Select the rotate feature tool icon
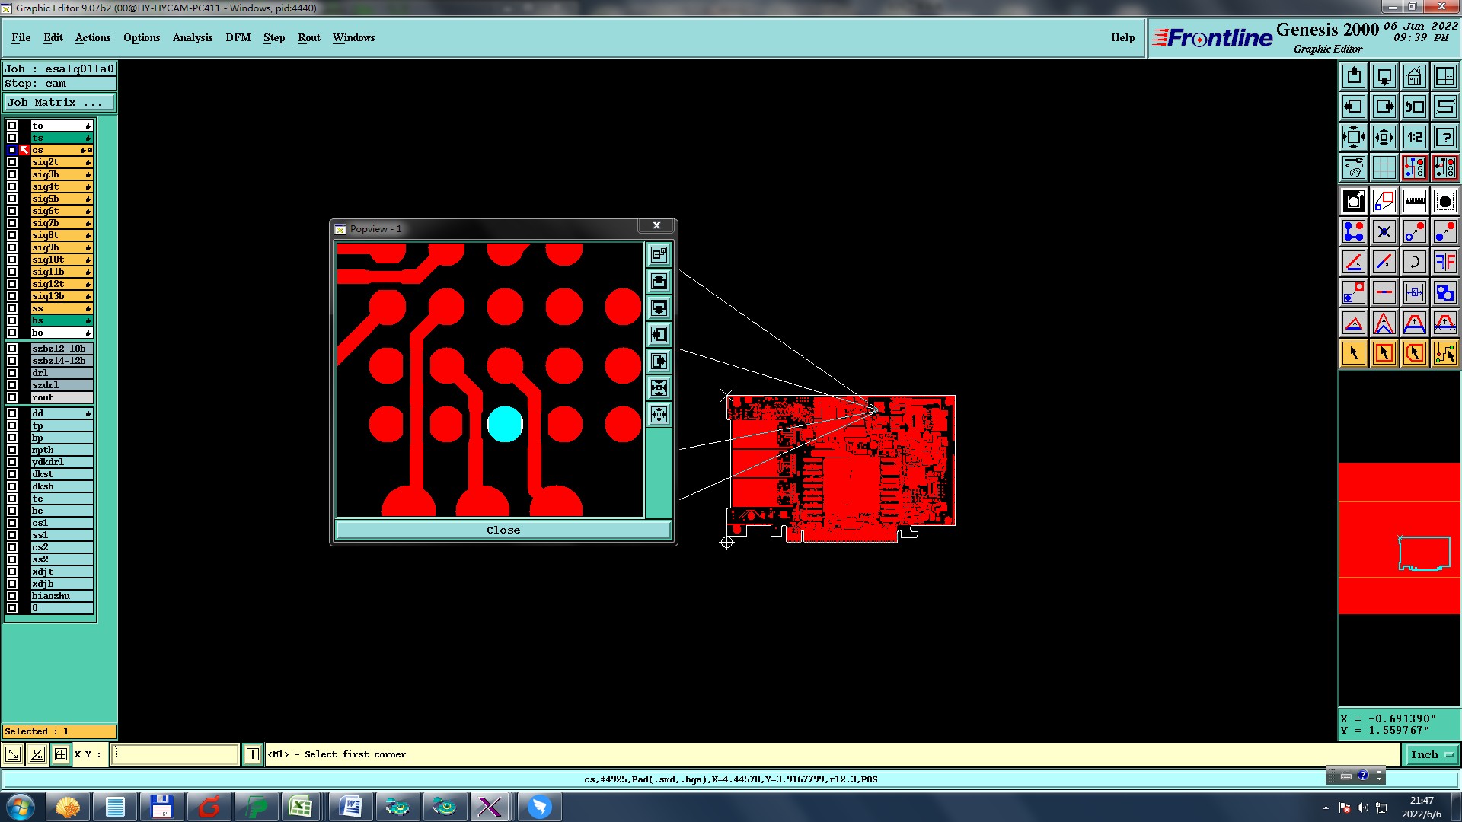 click(1414, 262)
